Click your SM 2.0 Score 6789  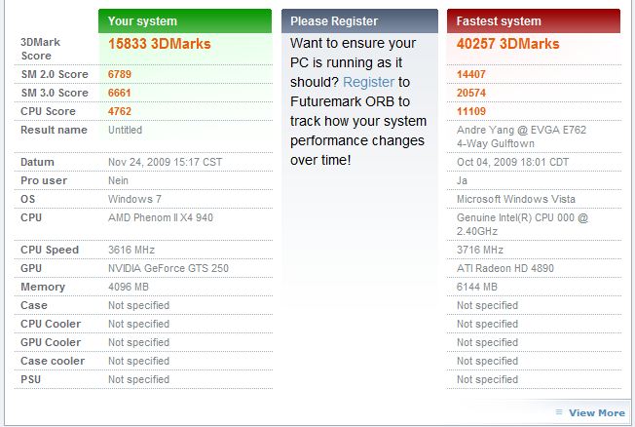[x=120, y=74]
